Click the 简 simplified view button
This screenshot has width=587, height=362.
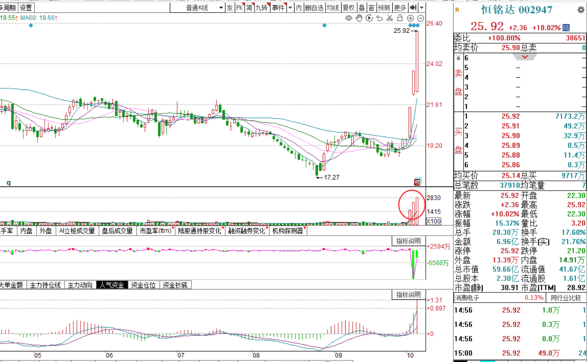click(x=249, y=8)
